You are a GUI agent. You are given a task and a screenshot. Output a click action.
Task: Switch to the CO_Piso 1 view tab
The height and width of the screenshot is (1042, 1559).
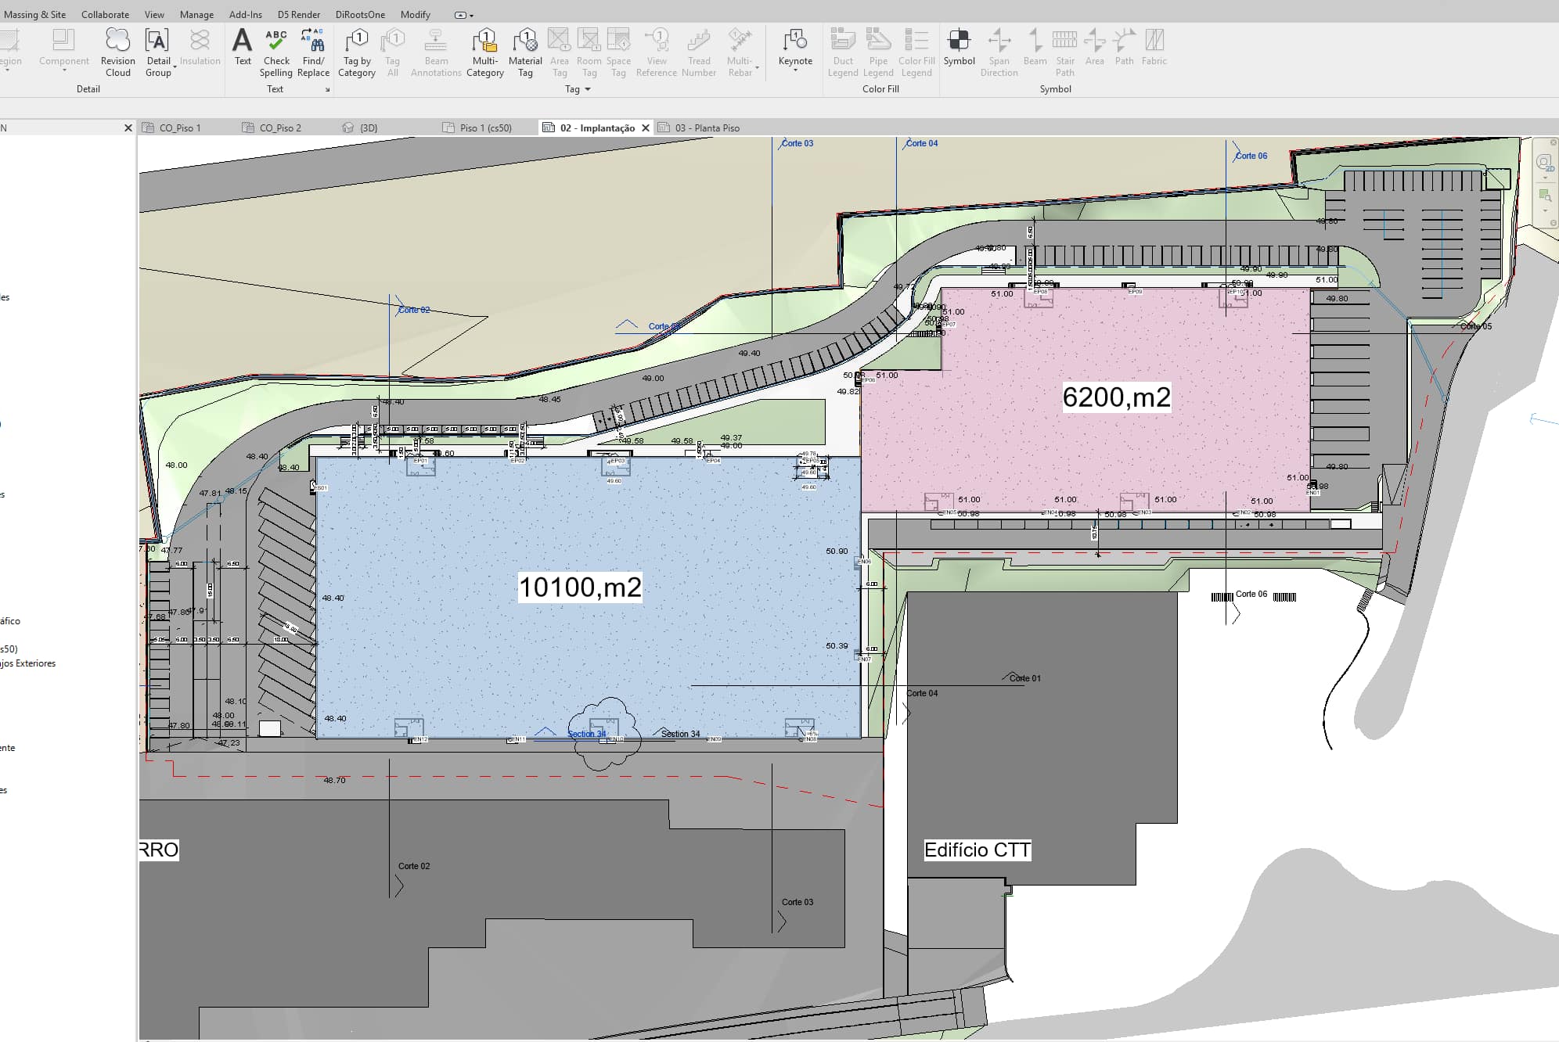[x=179, y=128]
